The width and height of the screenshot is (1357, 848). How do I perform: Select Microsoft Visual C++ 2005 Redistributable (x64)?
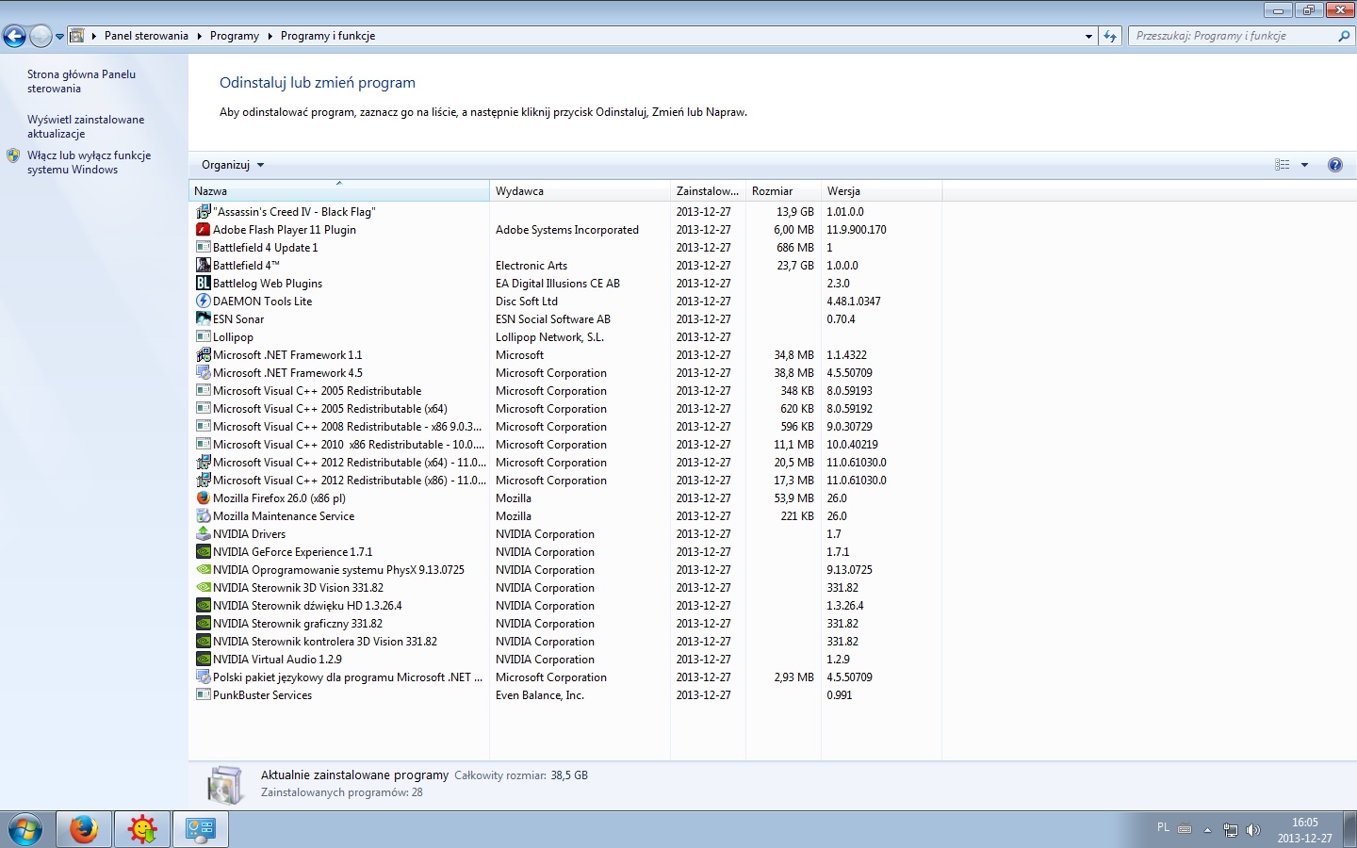[x=565, y=409]
